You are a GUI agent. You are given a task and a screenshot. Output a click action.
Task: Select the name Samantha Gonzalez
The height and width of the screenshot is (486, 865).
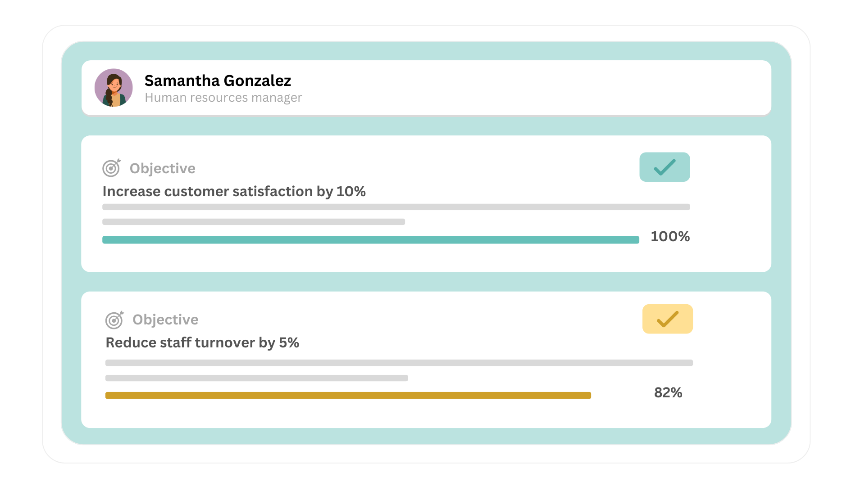[218, 81]
